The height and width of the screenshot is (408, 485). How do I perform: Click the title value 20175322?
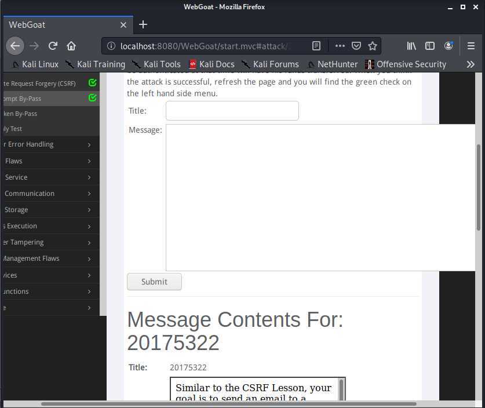(188, 367)
